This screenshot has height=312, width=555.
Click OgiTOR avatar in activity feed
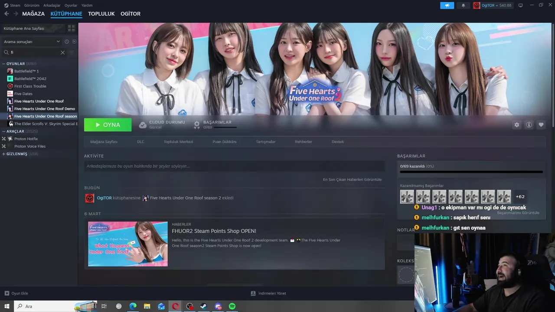click(90, 198)
